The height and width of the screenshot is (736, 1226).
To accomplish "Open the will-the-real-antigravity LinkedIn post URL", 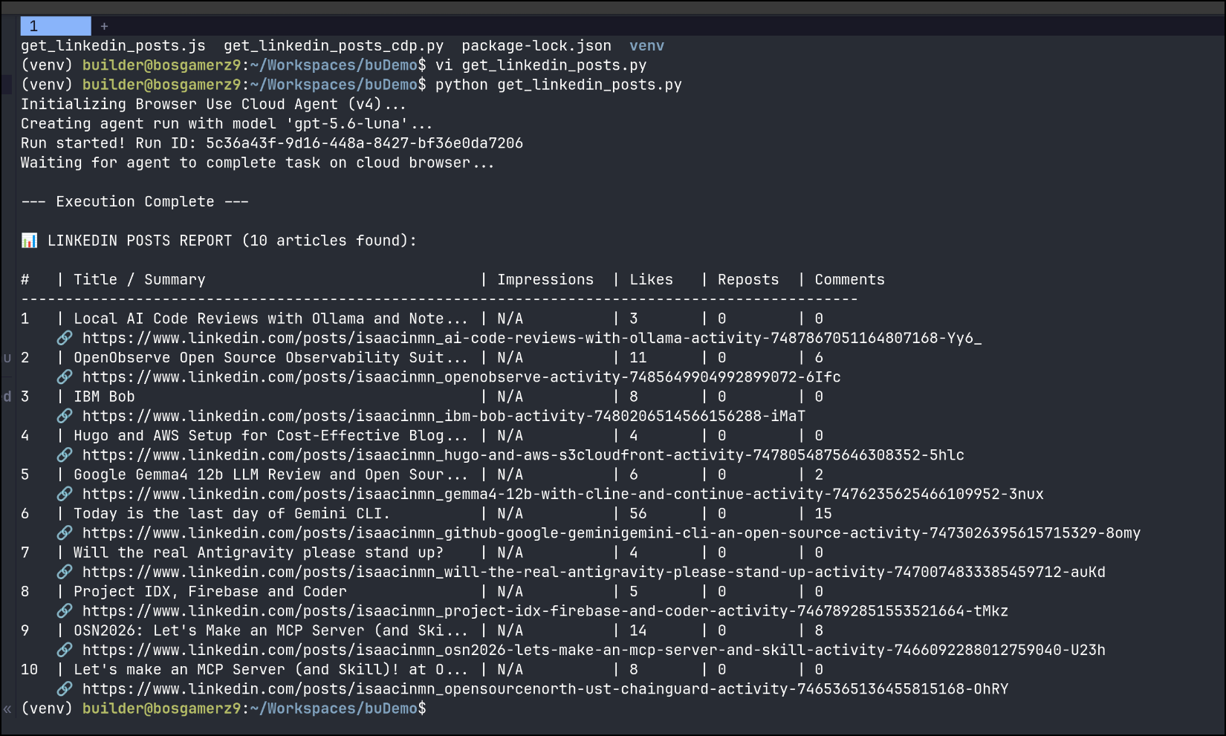I will point(594,572).
